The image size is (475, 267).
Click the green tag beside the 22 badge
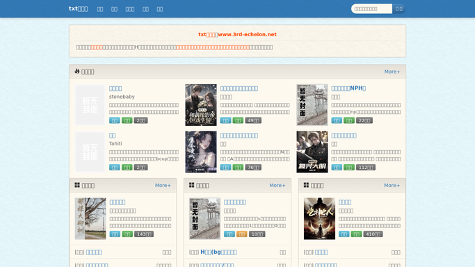pos(349,120)
